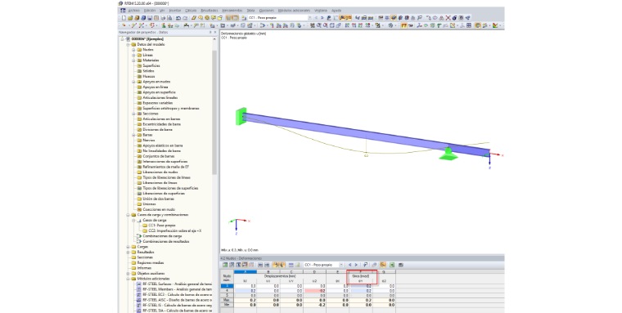622x313 pixels.
Task: Collapse the Datos del modelo folder
Action: 128,44
